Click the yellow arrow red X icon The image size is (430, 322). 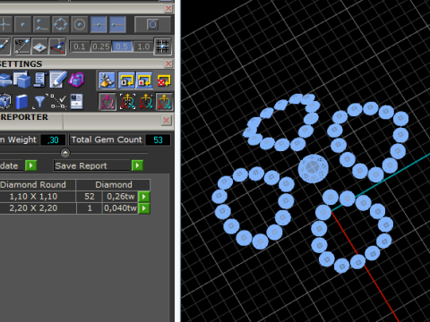163,80
